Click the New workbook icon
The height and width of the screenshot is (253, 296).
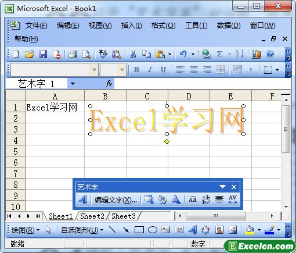(16, 54)
